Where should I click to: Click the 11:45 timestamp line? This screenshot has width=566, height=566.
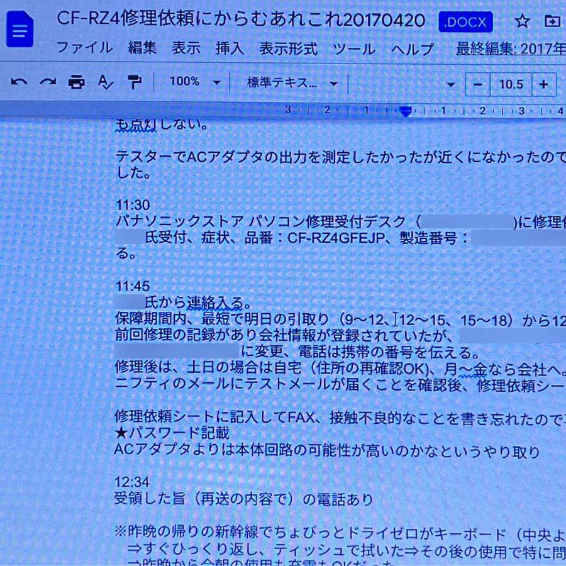[x=133, y=286]
